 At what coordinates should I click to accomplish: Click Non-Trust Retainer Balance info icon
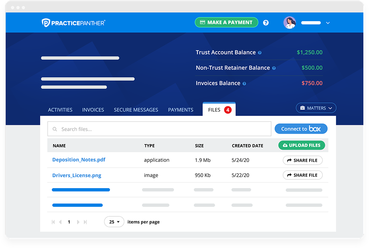point(274,68)
